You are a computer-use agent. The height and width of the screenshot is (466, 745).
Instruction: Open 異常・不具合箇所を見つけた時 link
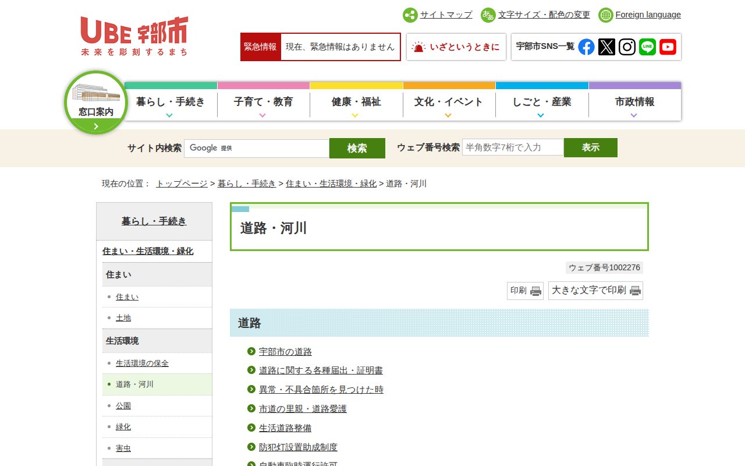[x=321, y=390]
